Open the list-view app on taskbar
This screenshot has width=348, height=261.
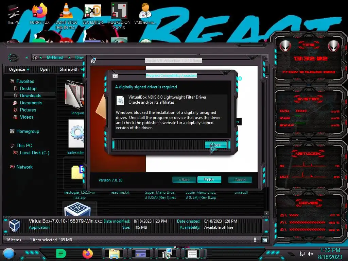192,254
